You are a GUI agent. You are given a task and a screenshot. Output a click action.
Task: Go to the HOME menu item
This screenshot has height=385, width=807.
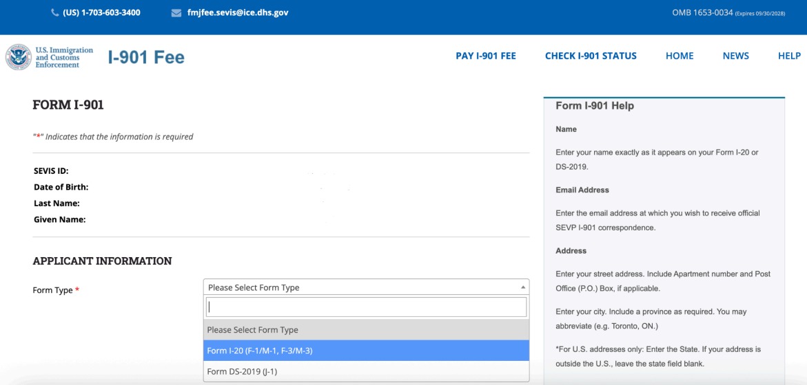click(x=680, y=56)
